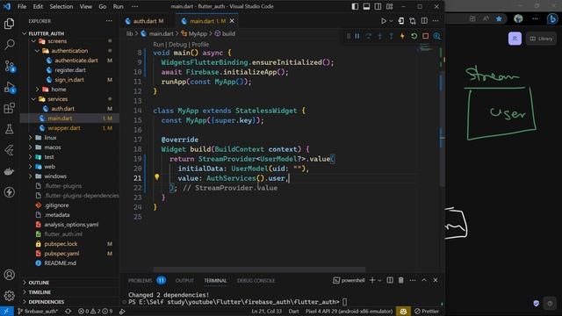Click the Debug code lens above main

[x=177, y=45]
